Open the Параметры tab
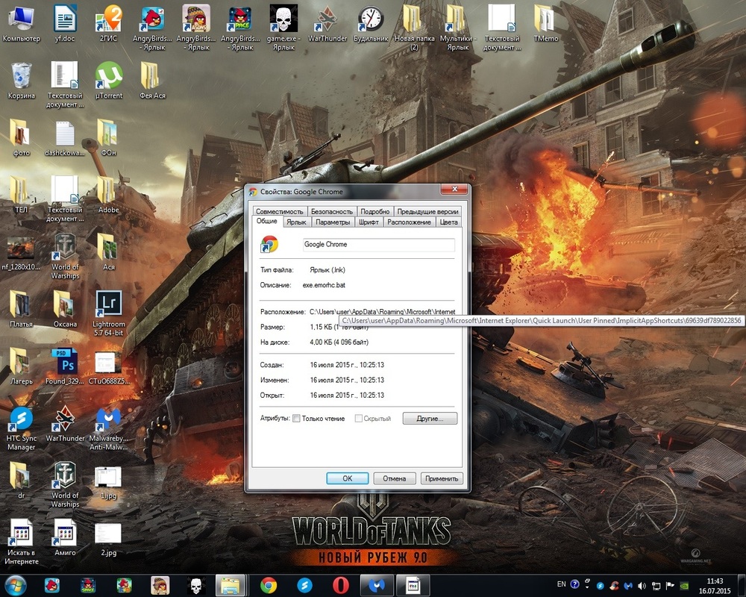This screenshot has width=746, height=597. coord(333,222)
